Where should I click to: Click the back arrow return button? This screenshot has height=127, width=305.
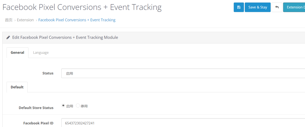click(x=277, y=7)
